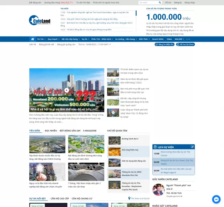Image resolution: width=224 pixels, height=207 pixels.
Task: Expand the Dự Án dropdown menu
Action: click(85, 39)
